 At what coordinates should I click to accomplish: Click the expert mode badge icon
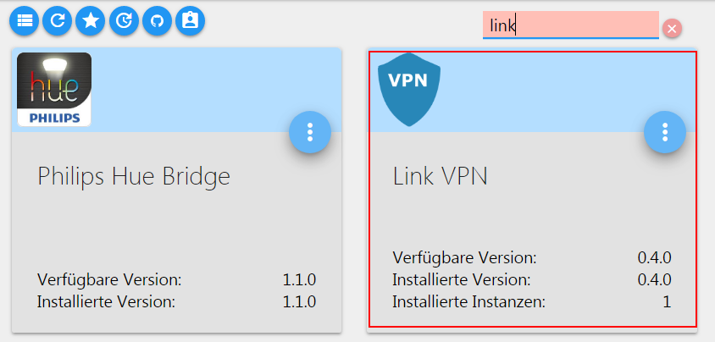[x=190, y=21]
